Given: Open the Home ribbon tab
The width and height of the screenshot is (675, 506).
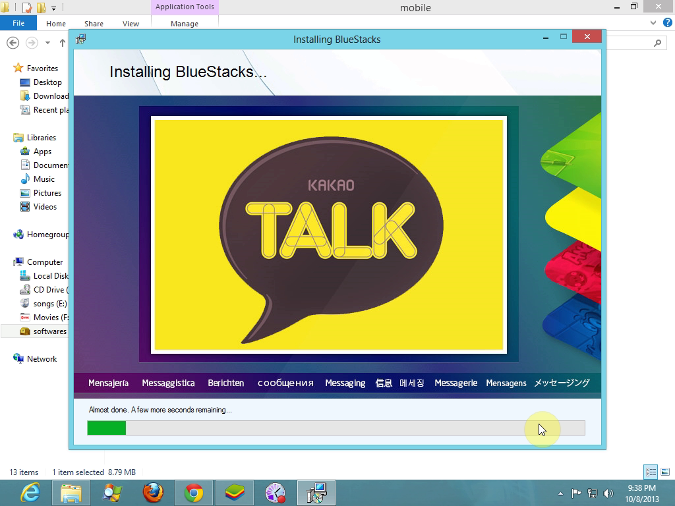Looking at the screenshot, I should click(x=56, y=24).
